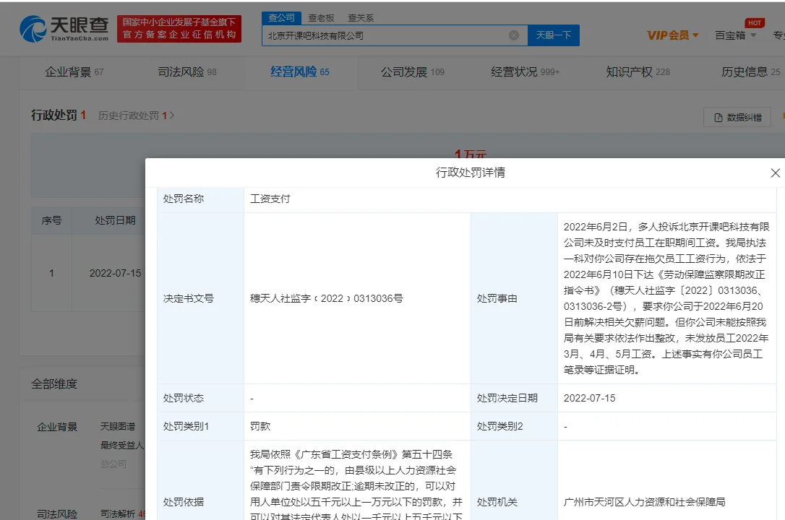Click the 处罚决定日期 value 2022-07-15

pos(589,399)
